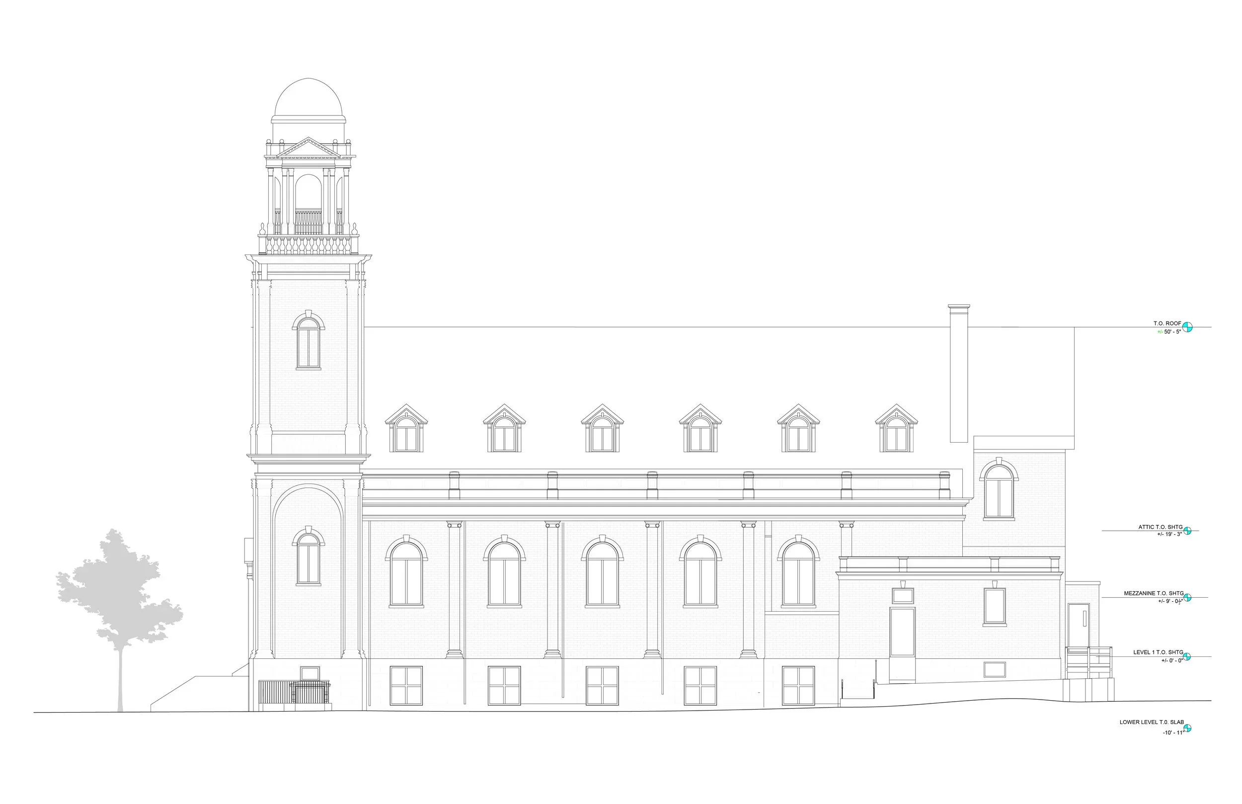Select the 'LOWER LEVEL T.O. SLAB' label text
This screenshot has width=1242, height=804.
point(1152,723)
